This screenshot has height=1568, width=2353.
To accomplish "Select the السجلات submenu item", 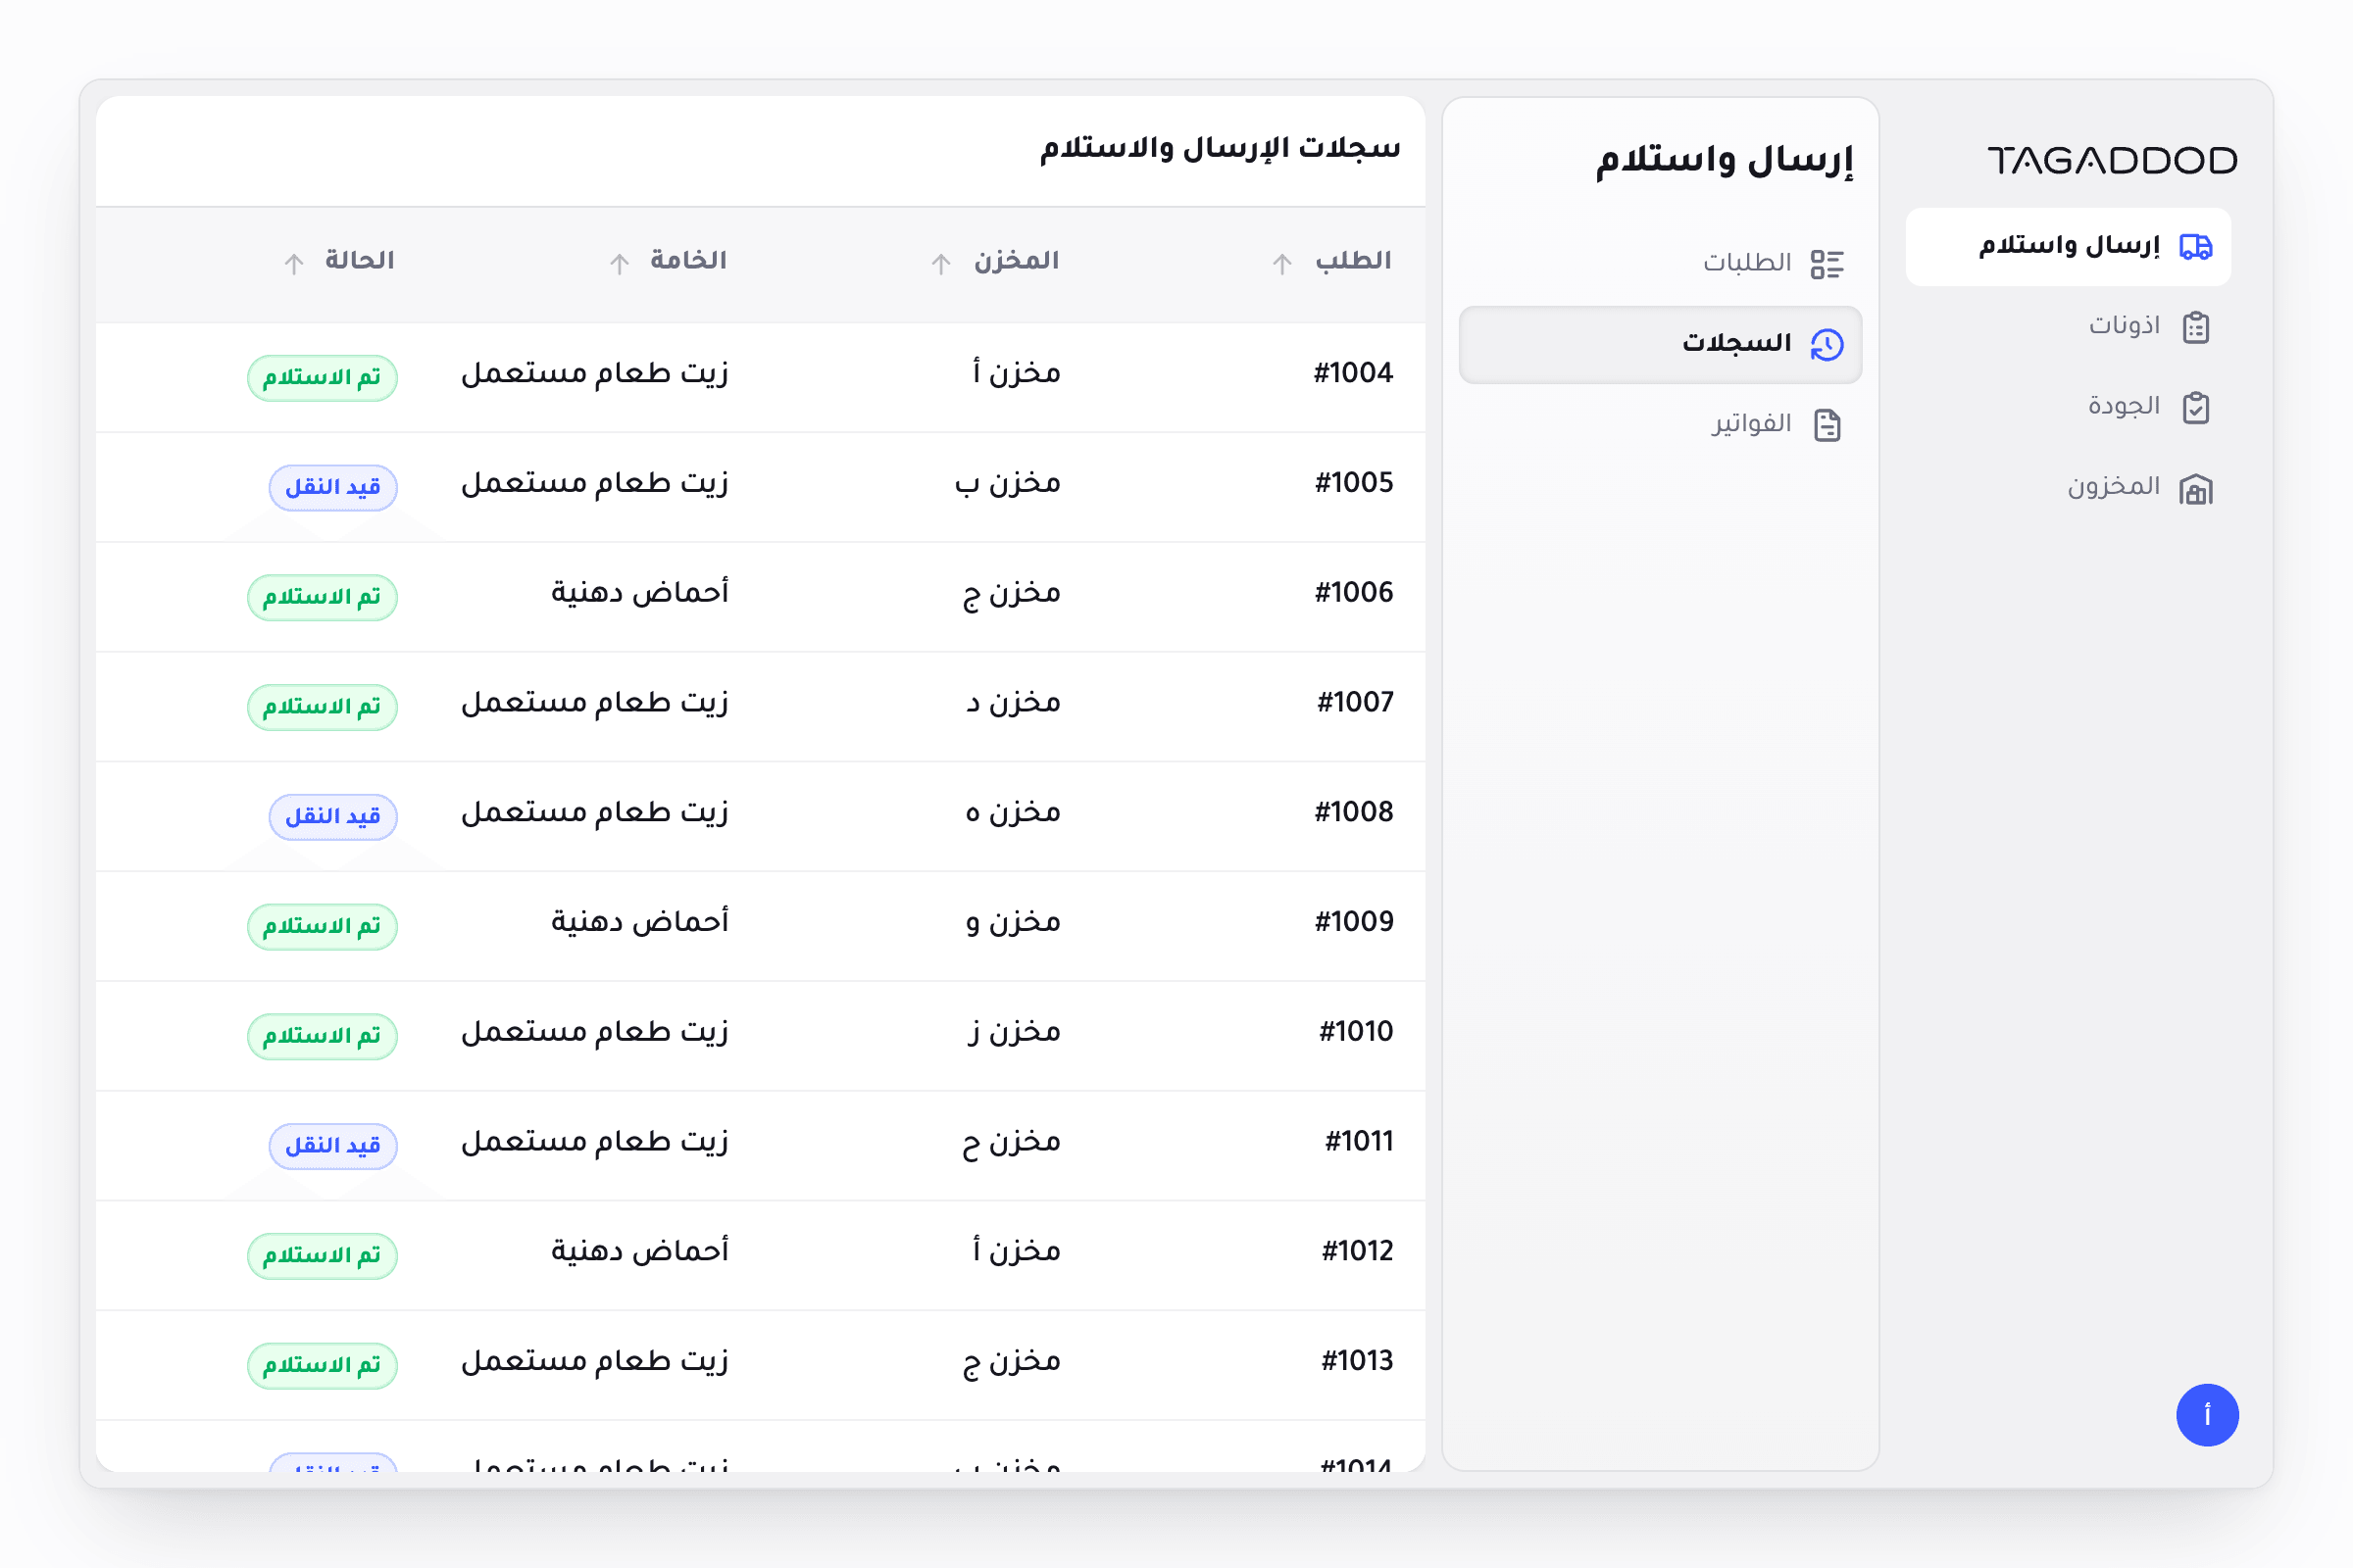I will (x=1661, y=345).
